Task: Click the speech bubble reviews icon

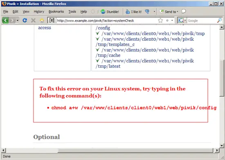Action: pos(184,11)
